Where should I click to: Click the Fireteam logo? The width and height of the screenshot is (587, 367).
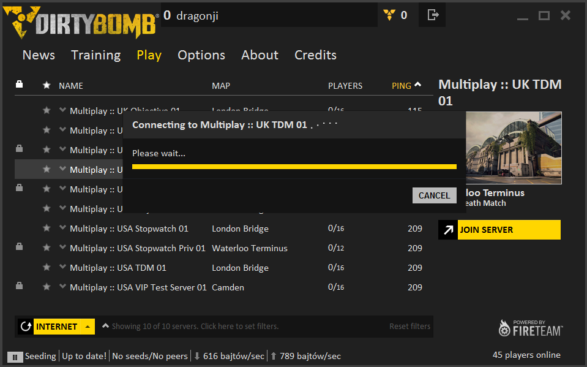[530, 328]
